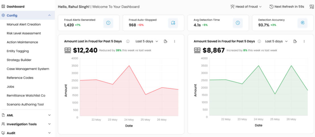Select the Dashboard label in sidebar
This screenshot has height=137, width=315.
pyautogui.click(x=16, y=7)
